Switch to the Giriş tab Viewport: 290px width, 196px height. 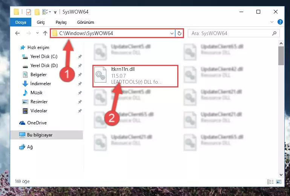pos(41,22)
